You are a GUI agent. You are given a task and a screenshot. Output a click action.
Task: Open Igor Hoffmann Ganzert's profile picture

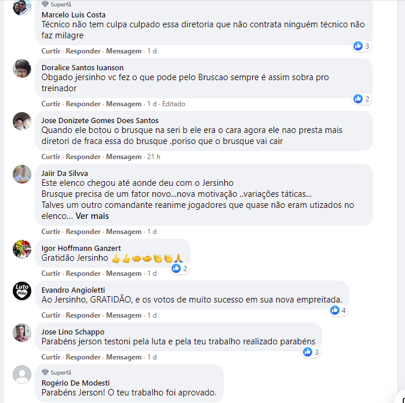coord(22,249)
